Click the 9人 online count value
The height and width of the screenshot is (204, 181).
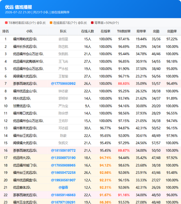[x=88, y=106]
